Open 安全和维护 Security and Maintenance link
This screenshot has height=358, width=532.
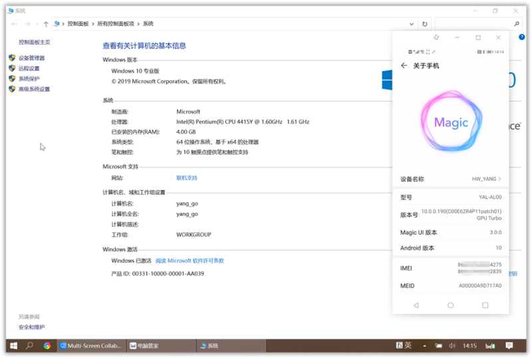(x=31, y=327)
